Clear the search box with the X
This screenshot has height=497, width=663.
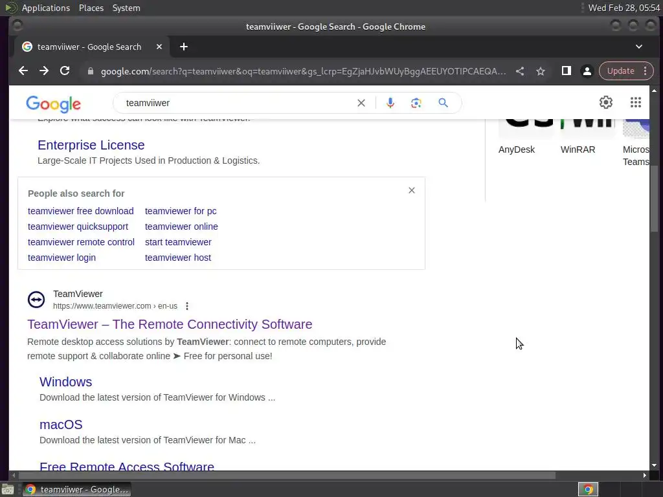pos(361,103)
